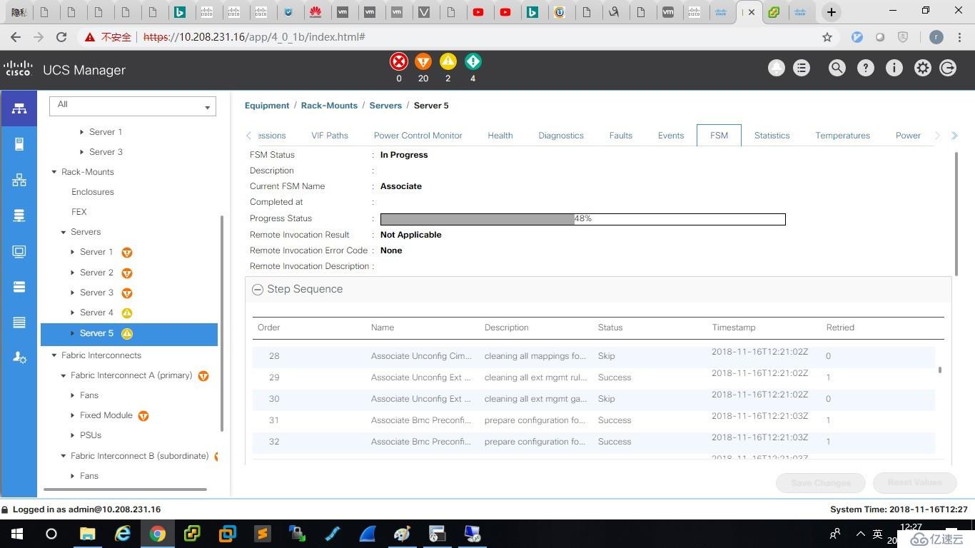Open the notifications bell icon
Image resolution: width=975 pixels, height=548 pixels.
coord(776,68)
